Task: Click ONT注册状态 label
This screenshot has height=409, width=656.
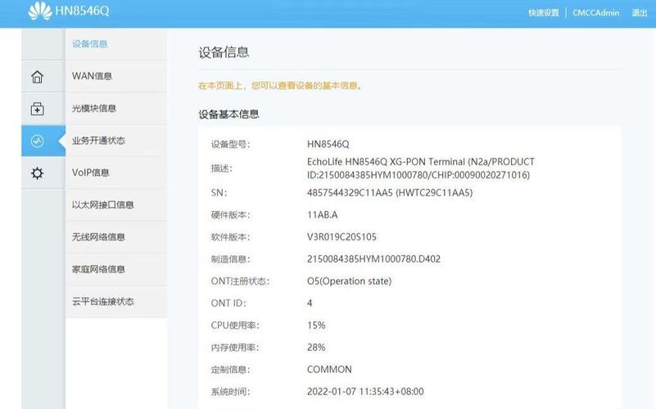Action: (240, 281)
